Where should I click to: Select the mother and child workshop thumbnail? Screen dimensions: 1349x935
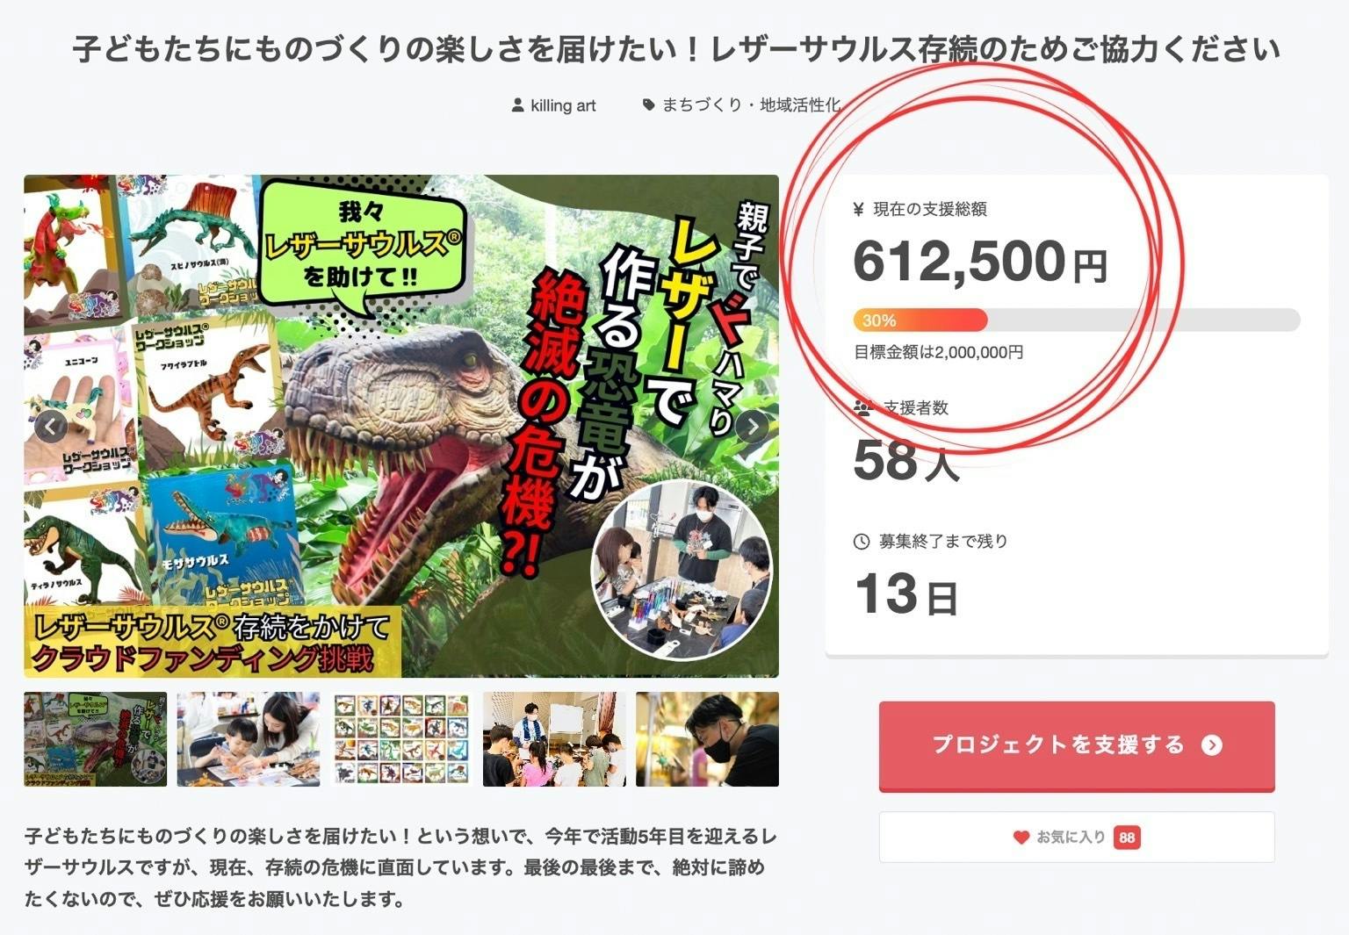249,739
